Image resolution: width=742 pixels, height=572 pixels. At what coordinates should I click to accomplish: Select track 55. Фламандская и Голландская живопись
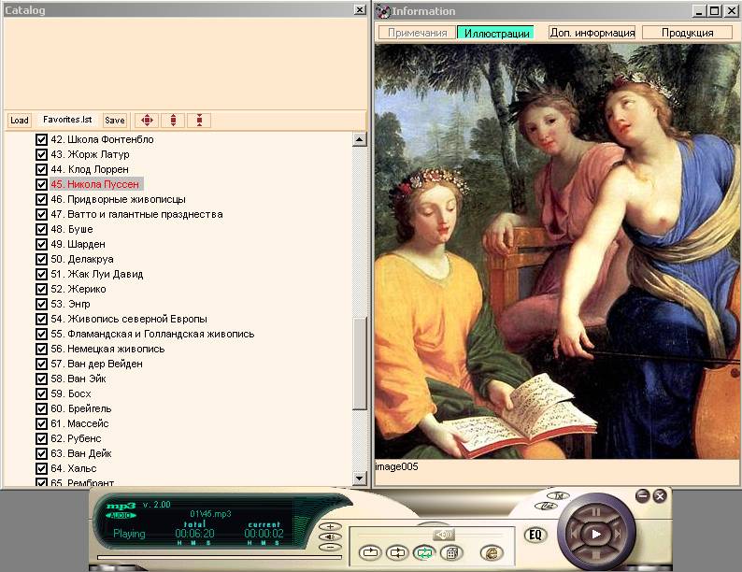pos(153,334)
